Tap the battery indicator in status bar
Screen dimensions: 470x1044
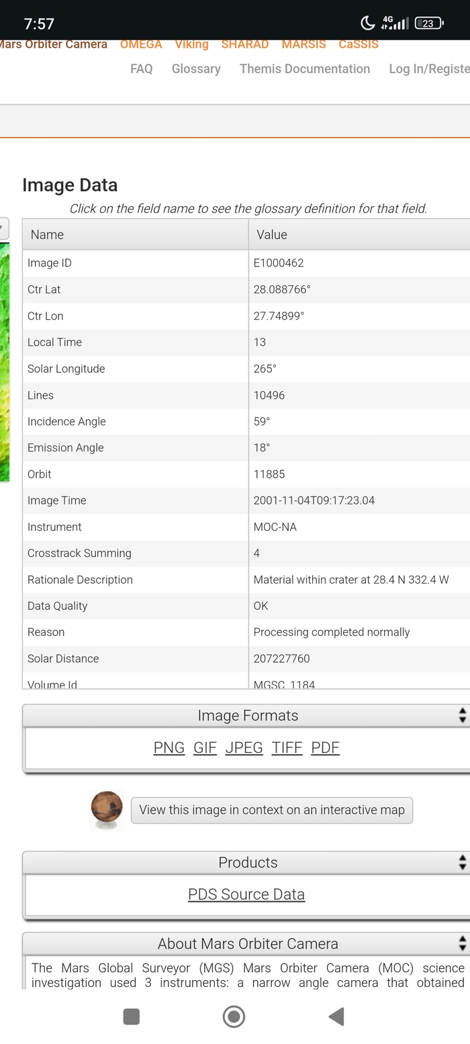click(429, 23)
